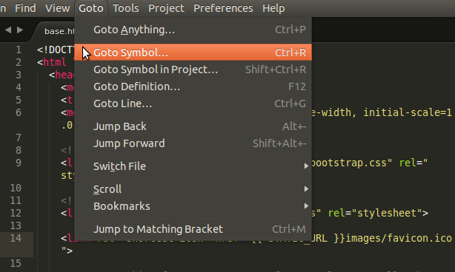Click highlighted line number 14

16,238
